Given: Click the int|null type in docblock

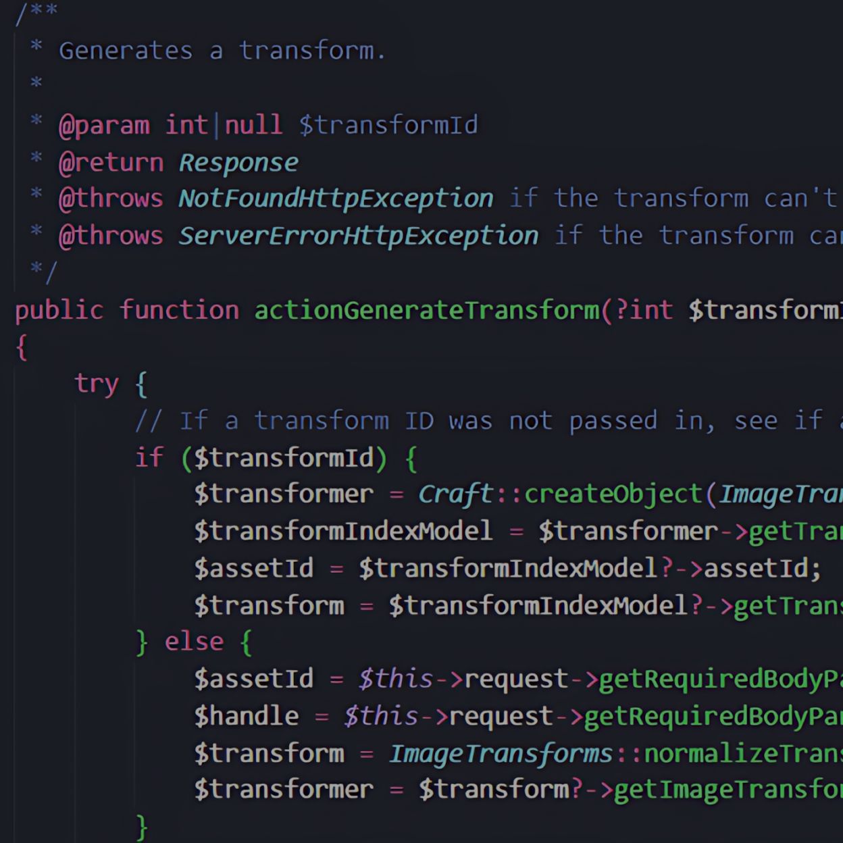Looking at the screenshot, I should coord(223,126).
